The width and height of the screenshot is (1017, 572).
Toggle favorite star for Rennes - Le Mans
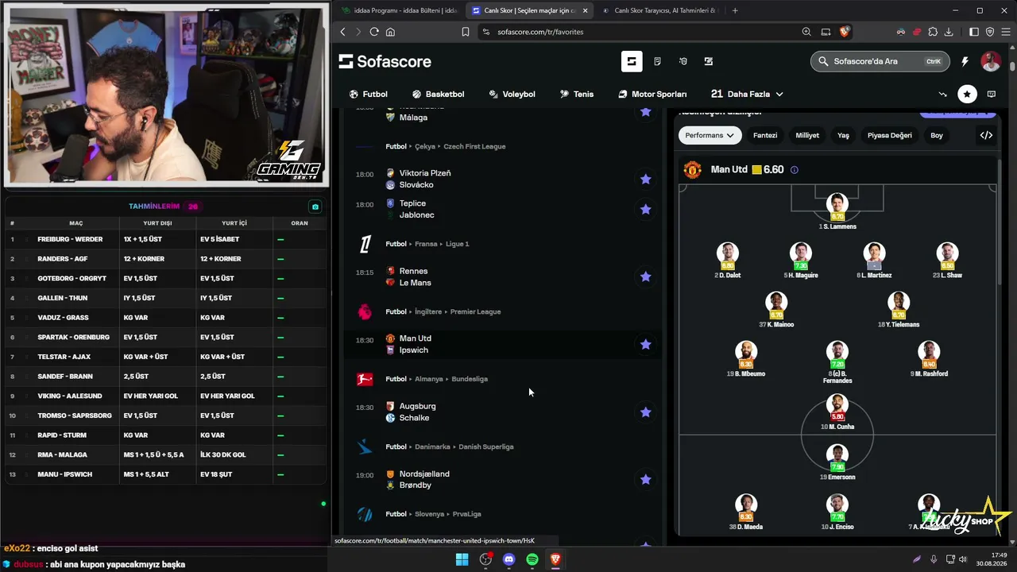(645, 277)
